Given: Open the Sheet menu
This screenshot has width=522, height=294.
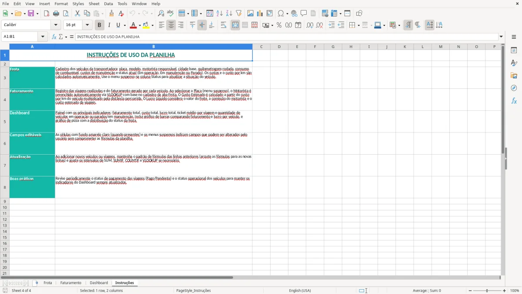Looking at the screenshot, I should tap(94, 3).
